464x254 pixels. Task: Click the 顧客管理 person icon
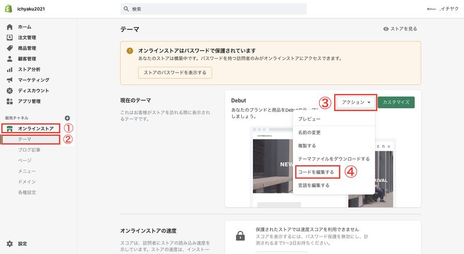[x=10, y=59]
